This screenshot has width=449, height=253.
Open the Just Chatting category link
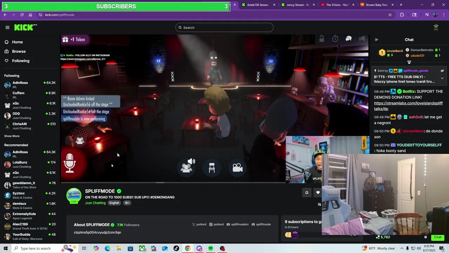tap(95, 203)
